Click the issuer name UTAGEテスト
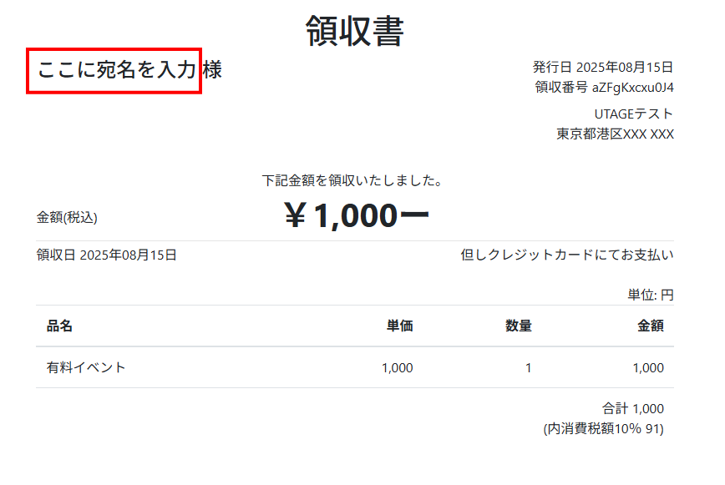 point(633,114)
